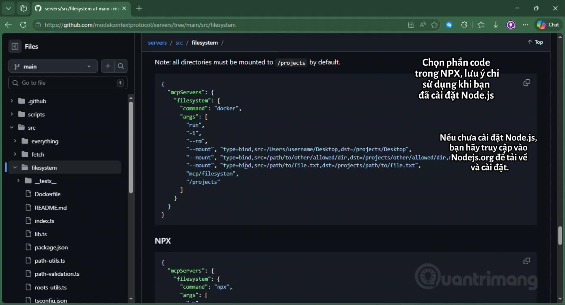Open README.md in file tree
Screen dimensions: 565x305
coord(51,208)
